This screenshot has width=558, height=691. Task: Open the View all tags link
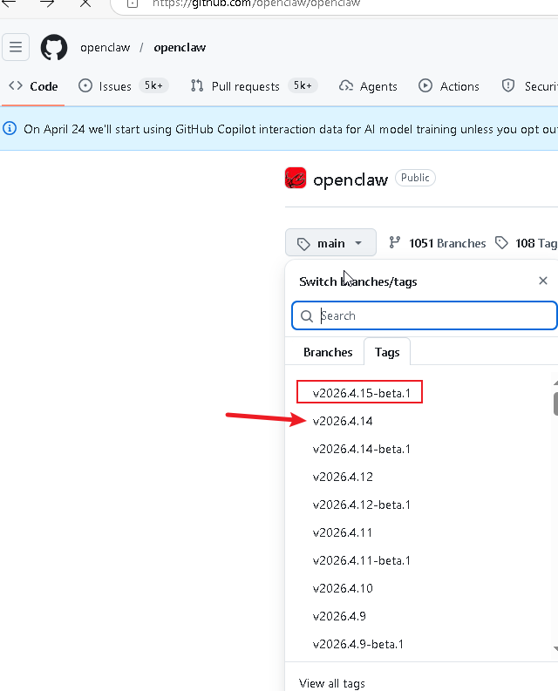pyautogui.click(x=331, y=683)
